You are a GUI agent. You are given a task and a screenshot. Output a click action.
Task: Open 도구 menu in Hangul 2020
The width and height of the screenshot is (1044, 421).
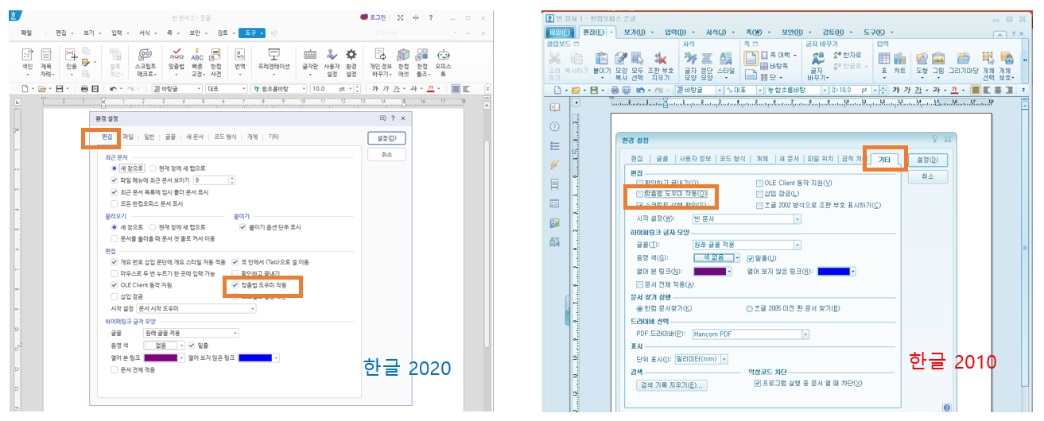tap(252, 33)
